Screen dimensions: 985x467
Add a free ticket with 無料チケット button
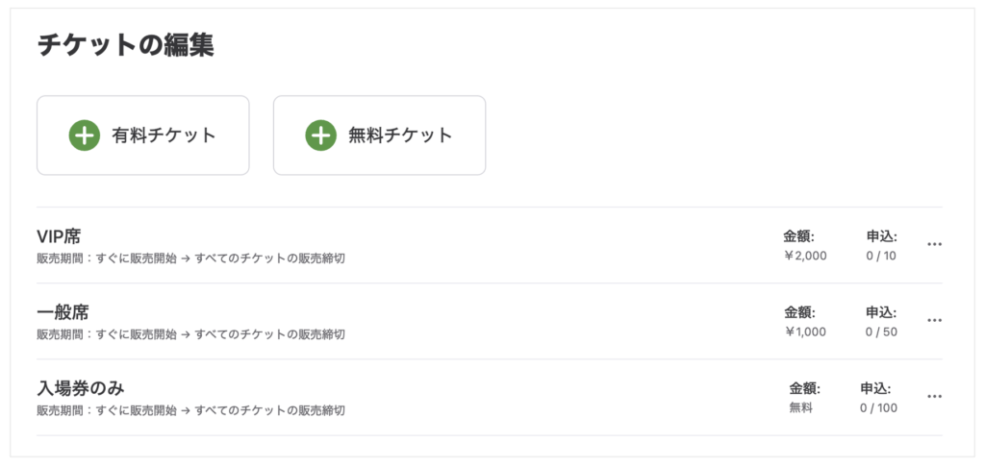(x=379, y=135)
